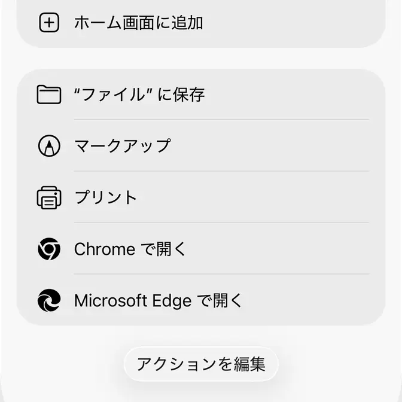Choose Microsoft Edge で開く text

[x=158, y=300]
